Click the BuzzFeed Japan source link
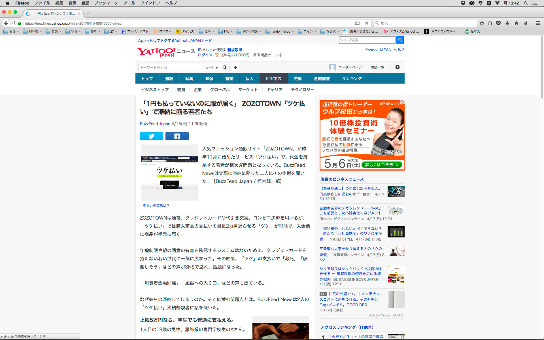 [x=155, y=124]
